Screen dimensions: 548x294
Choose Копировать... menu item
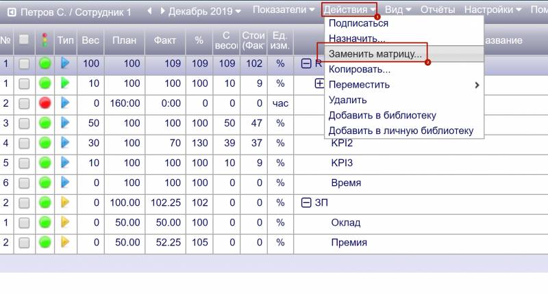pos(404,69)
